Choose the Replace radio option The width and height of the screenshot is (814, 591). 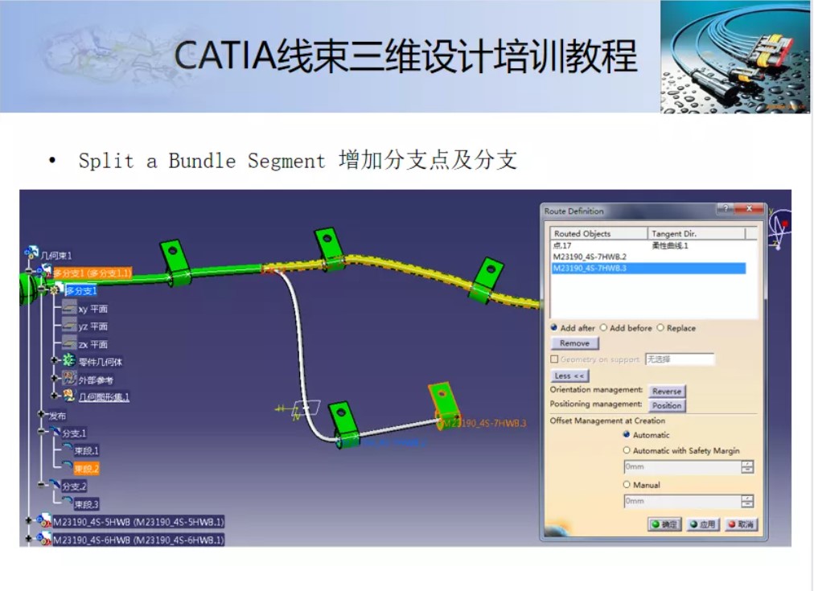(660, 328)
